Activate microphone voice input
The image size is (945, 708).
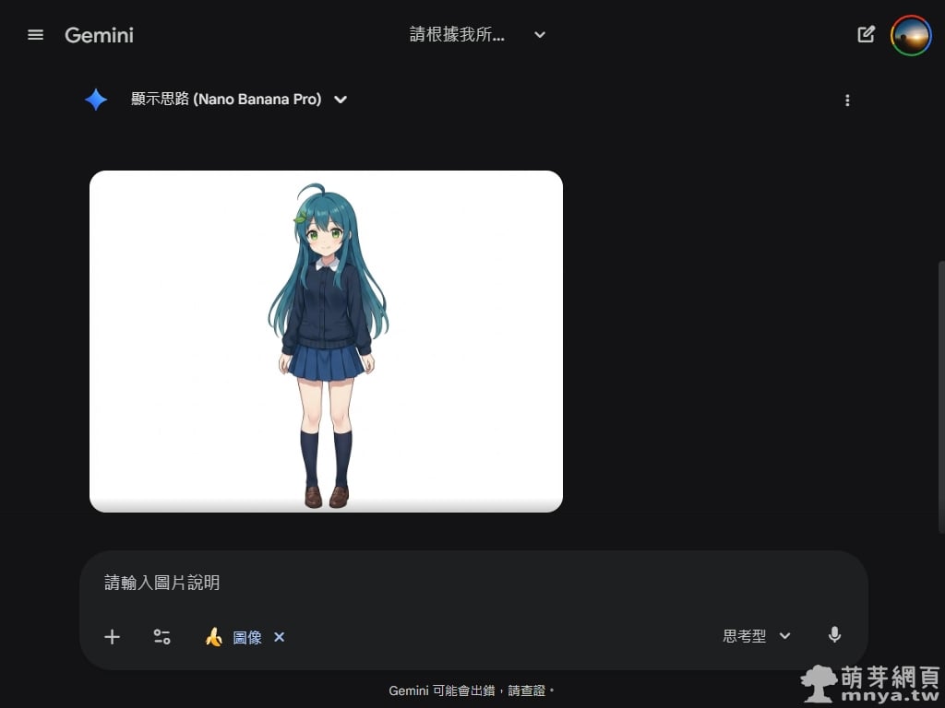click(x=834, y=635)
